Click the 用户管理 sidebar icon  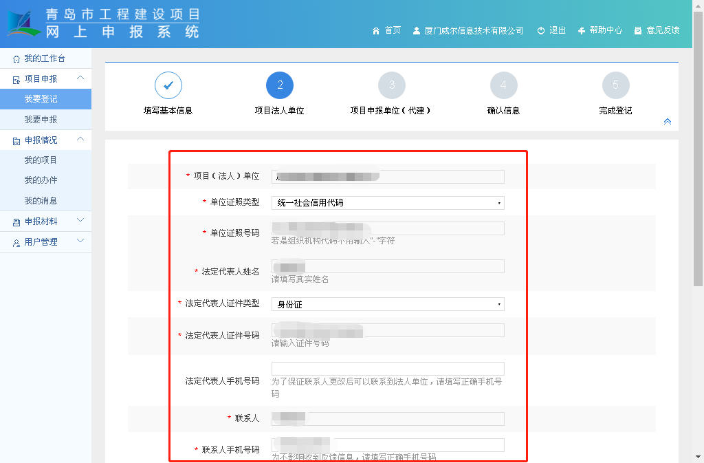[x=16, y=243]
